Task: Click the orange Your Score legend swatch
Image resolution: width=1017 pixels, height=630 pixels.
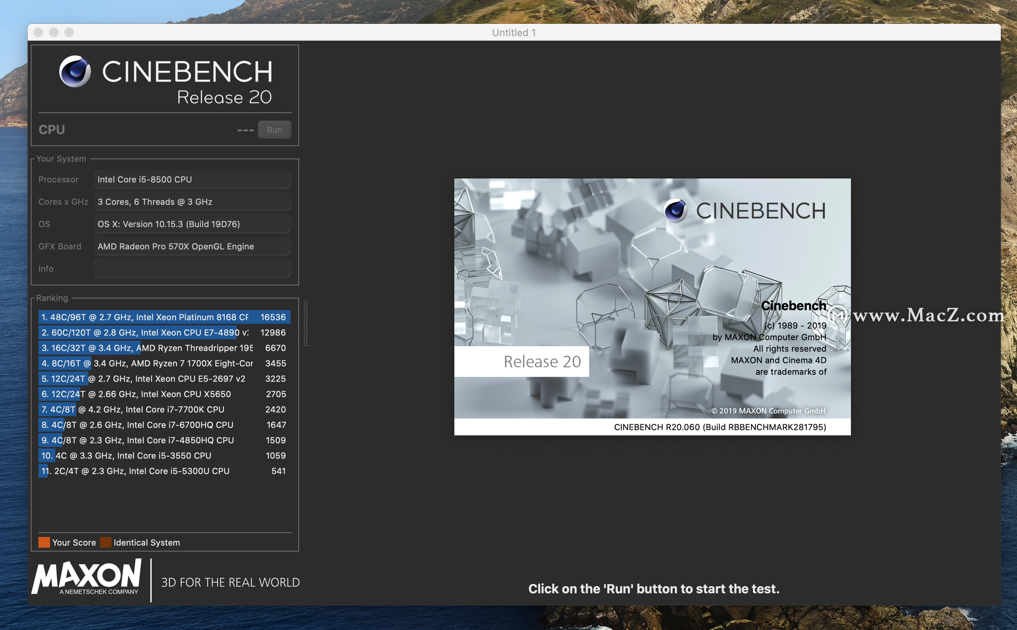Action: [x=44, y=542]
